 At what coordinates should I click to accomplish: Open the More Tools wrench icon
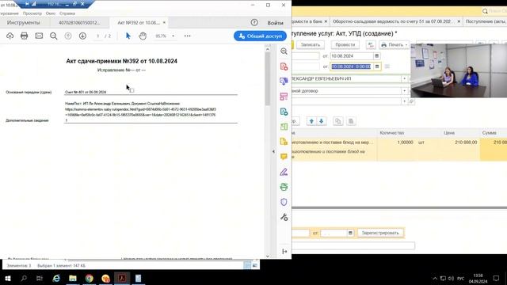tap(284, 217)
